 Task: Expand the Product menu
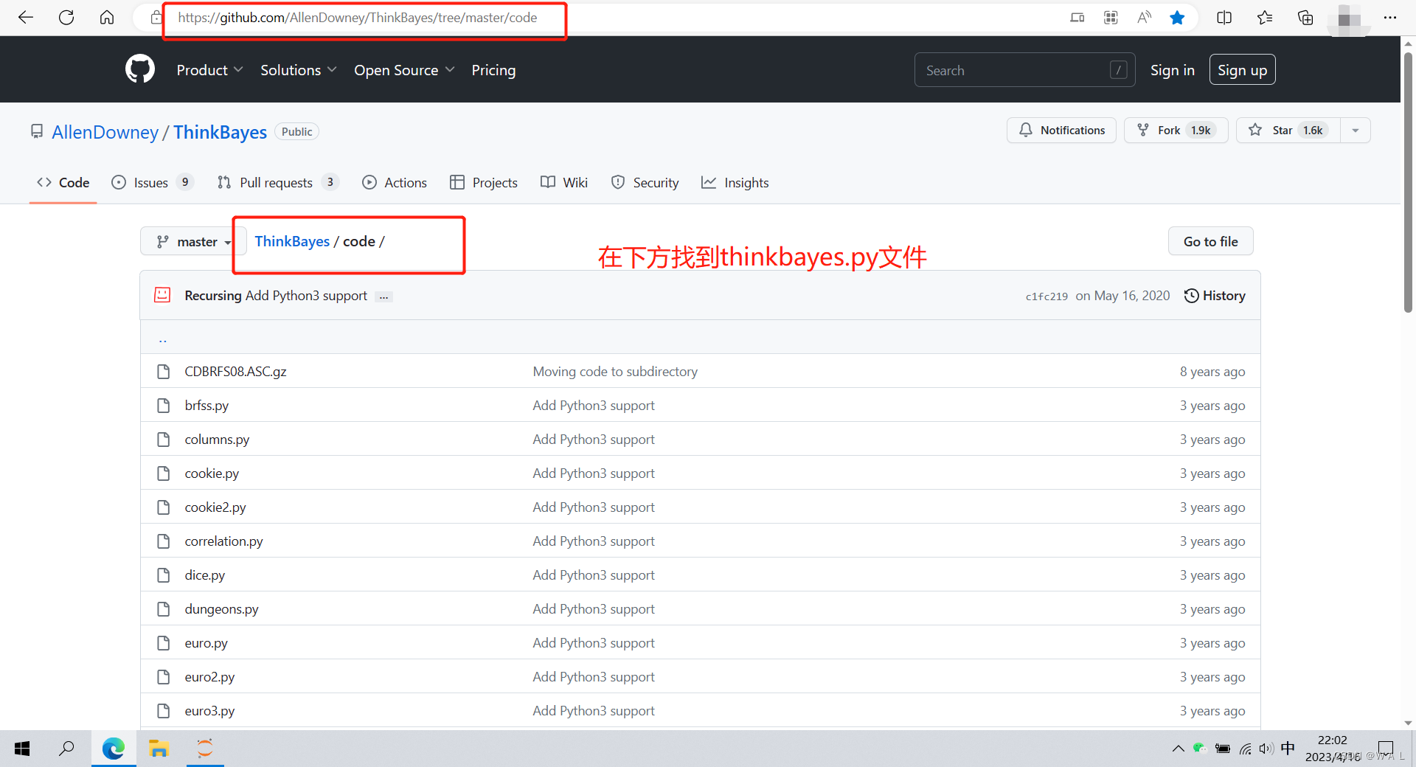pos(209,70)
